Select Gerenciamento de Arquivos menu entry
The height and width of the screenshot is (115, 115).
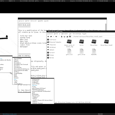22,69
